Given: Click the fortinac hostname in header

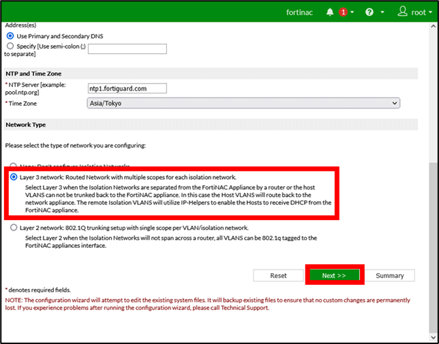Looking at the screenshot, I should pyautogui.click(x=299, y=12).
